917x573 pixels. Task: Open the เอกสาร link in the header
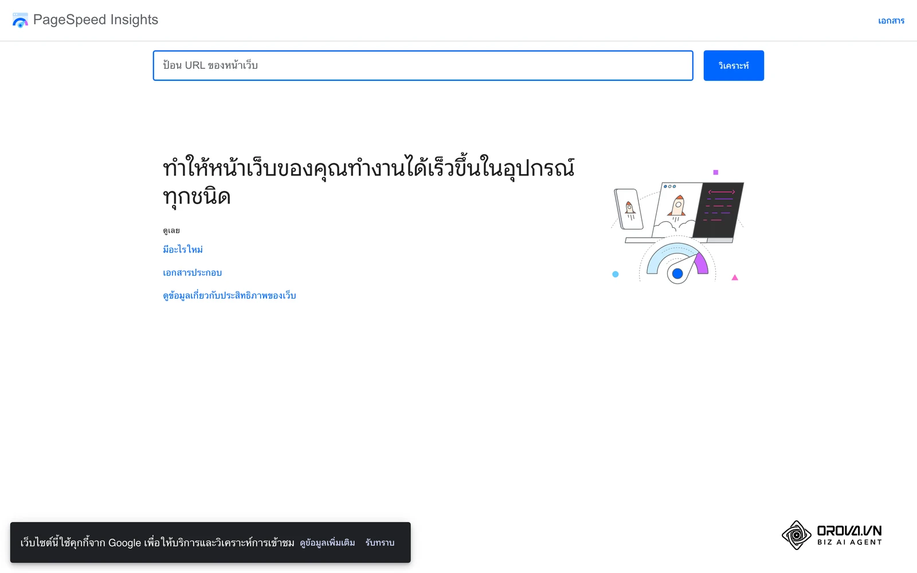pos(891,21)
